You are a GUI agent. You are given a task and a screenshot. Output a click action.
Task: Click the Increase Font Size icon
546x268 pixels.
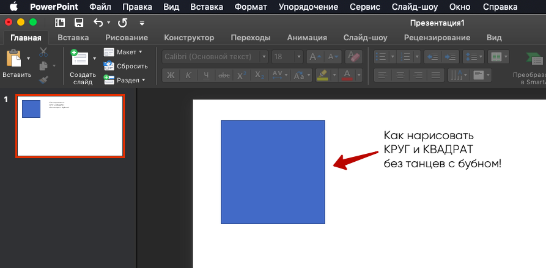point(315,57)
